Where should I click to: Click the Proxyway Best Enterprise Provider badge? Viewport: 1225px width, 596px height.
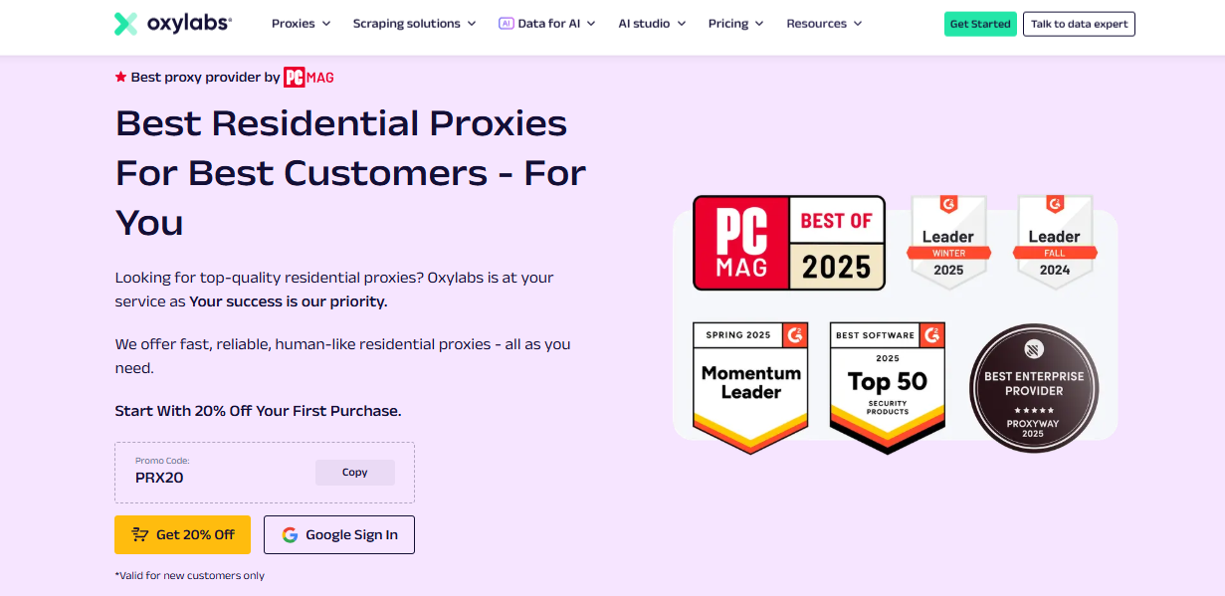(x=1034, y=388)
